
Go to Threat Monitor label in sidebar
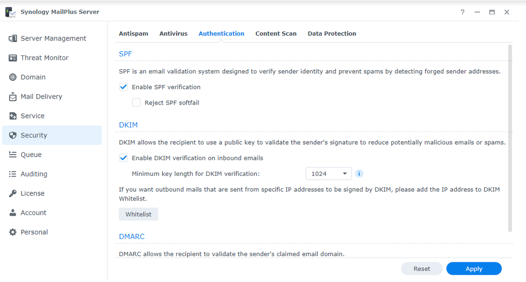click(44, 58)
